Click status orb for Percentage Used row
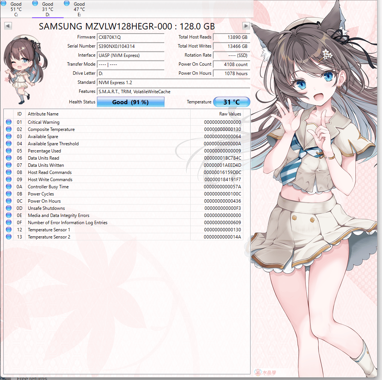Screen dimensions: 382x380 pyautogui.click(x=9, y=150)
